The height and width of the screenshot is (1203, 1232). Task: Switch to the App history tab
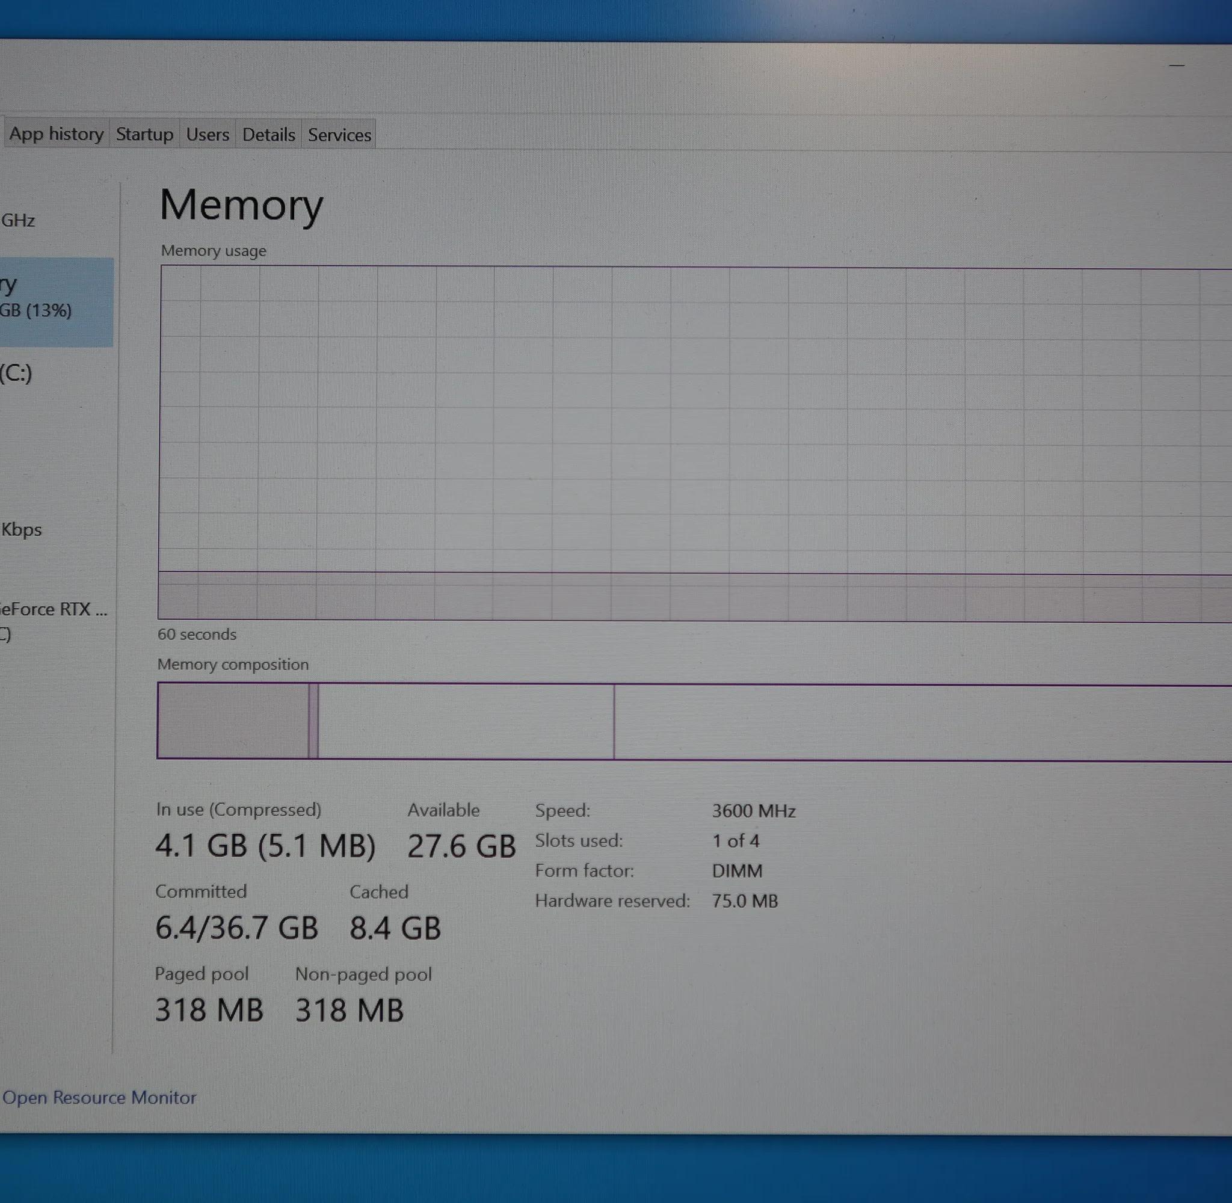[55, 135]
